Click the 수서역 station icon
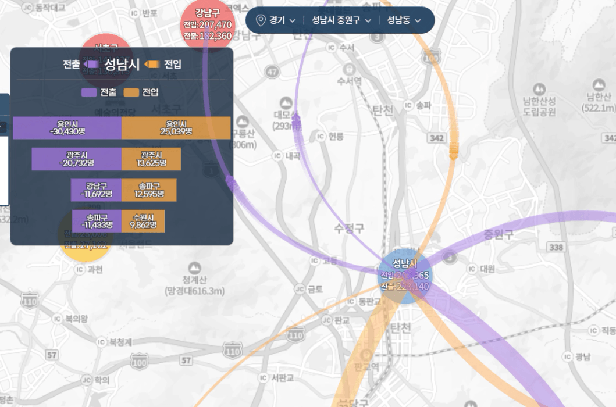Image resolution: width=616 pixels, height=407 pixels. (349, 70)
